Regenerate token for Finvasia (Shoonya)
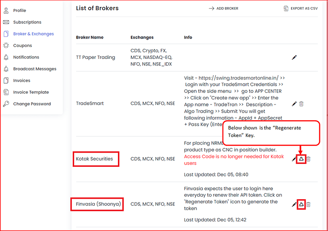This screenshot has width=328, height=231. point(301,204)
